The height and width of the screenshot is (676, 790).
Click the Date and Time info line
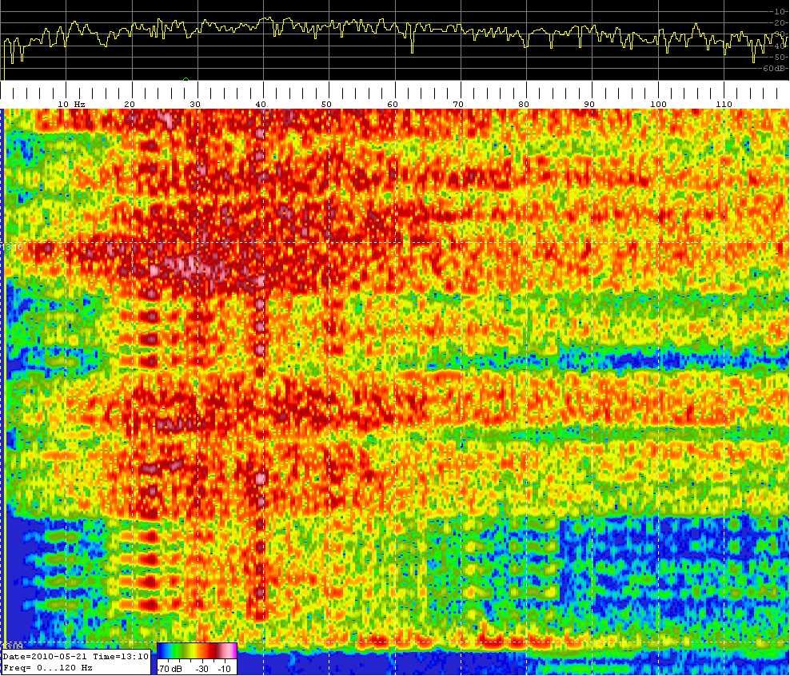(74, 656)
